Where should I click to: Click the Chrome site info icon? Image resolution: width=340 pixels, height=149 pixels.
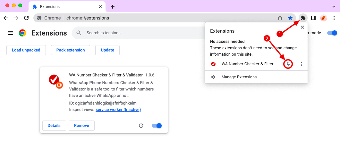39,18
